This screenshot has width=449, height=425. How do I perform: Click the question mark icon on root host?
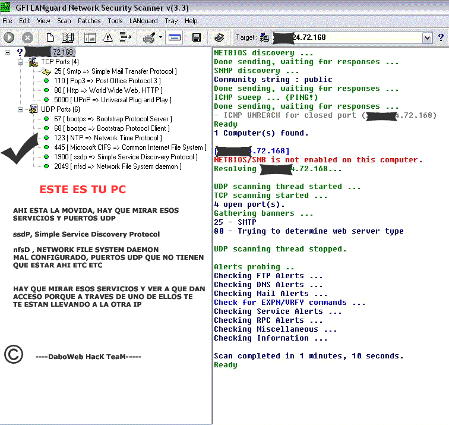(x=20, y=52)
